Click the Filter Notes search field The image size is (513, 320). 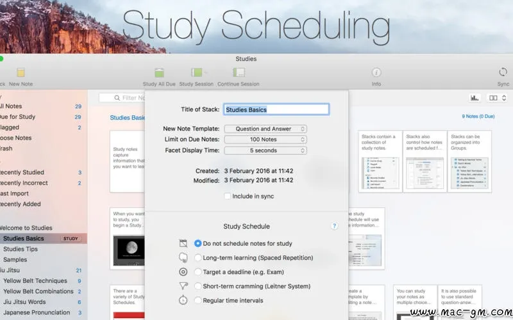click(x=122, y=98)
